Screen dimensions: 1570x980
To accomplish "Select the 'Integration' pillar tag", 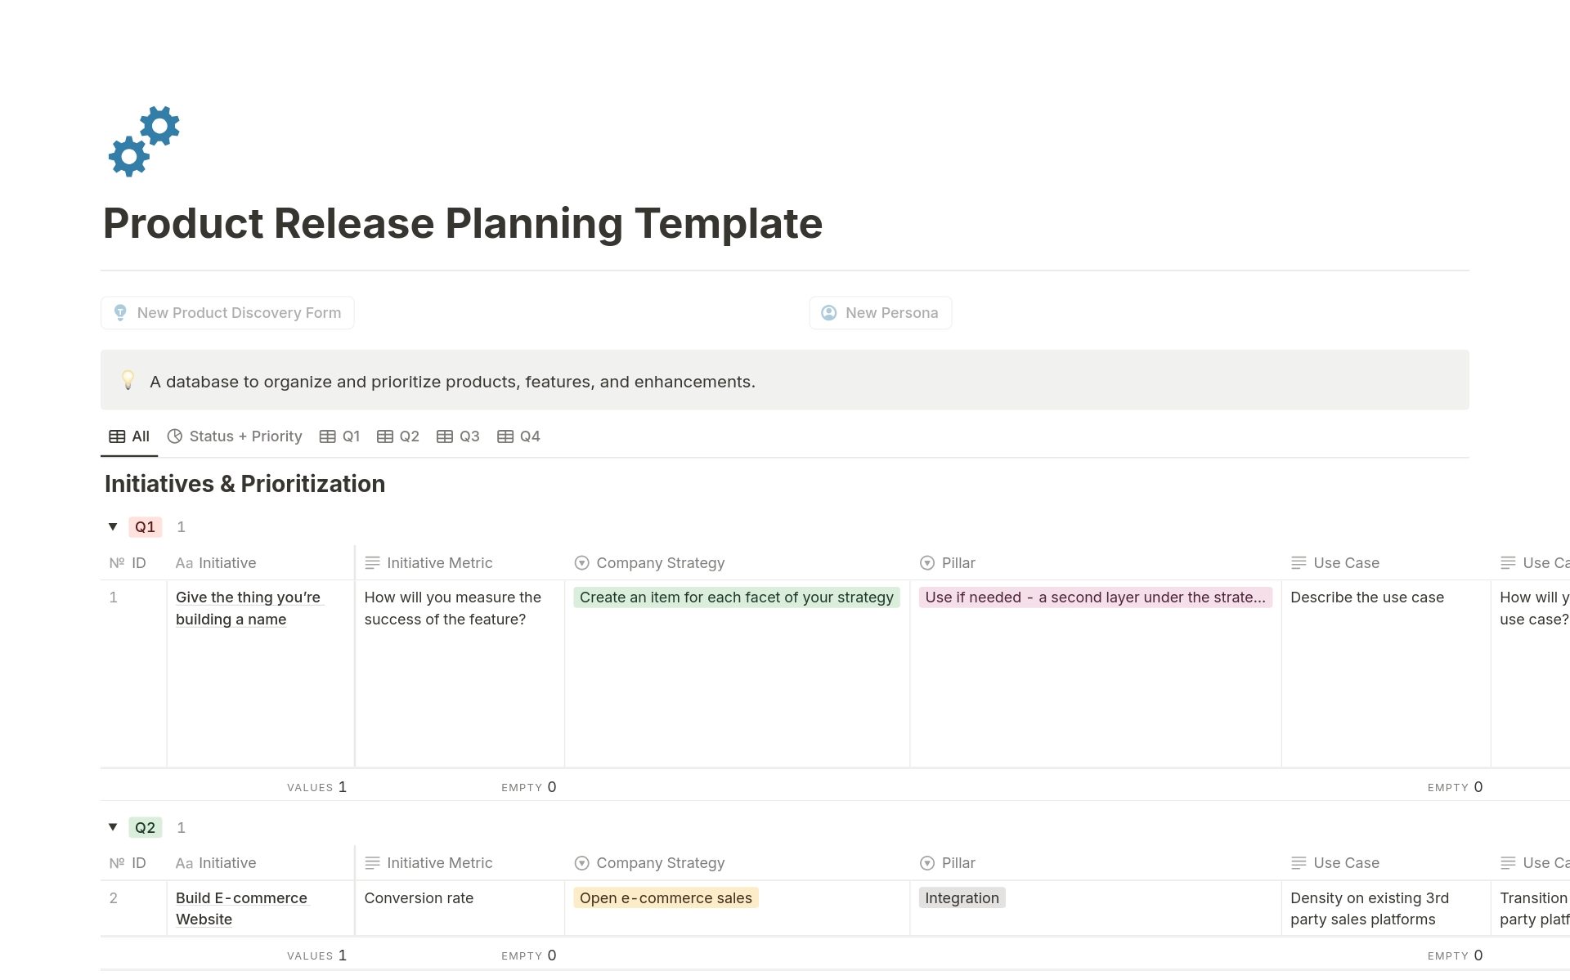I will (962, 897).
